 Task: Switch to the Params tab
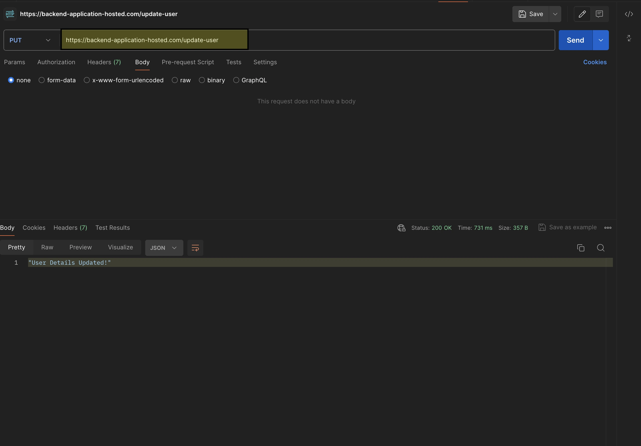(15, 62)
